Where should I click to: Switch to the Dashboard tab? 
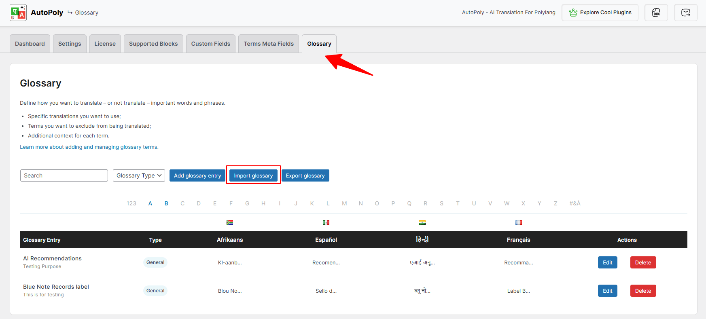tap(30, 44)
